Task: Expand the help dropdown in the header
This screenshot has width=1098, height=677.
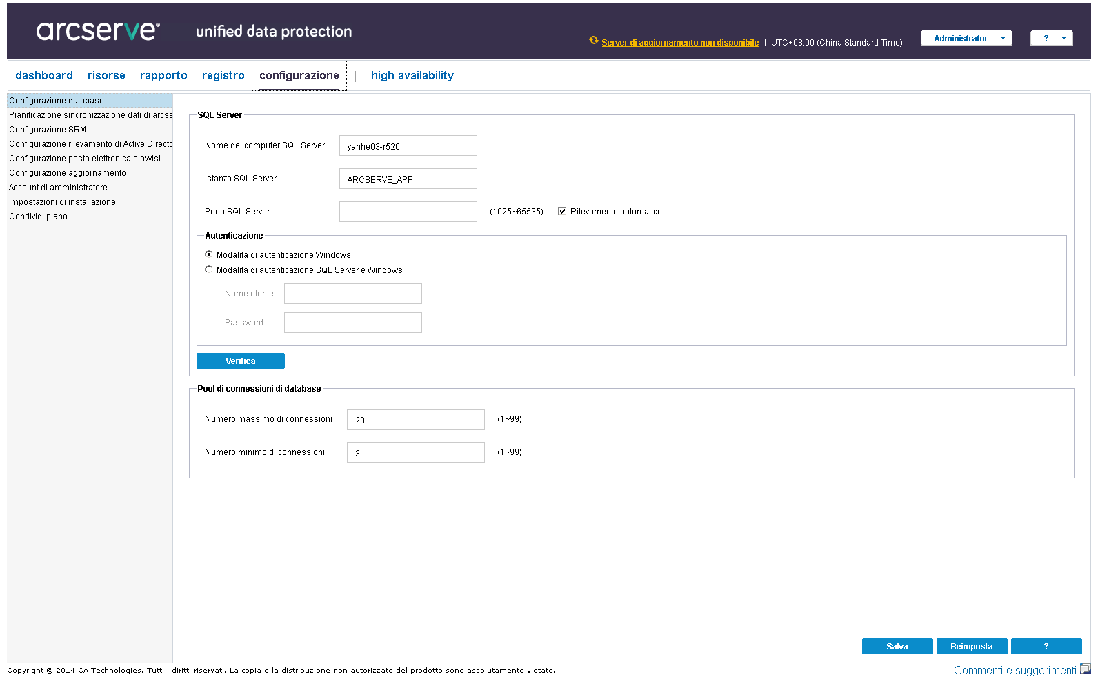Action: pos(1051,39)
